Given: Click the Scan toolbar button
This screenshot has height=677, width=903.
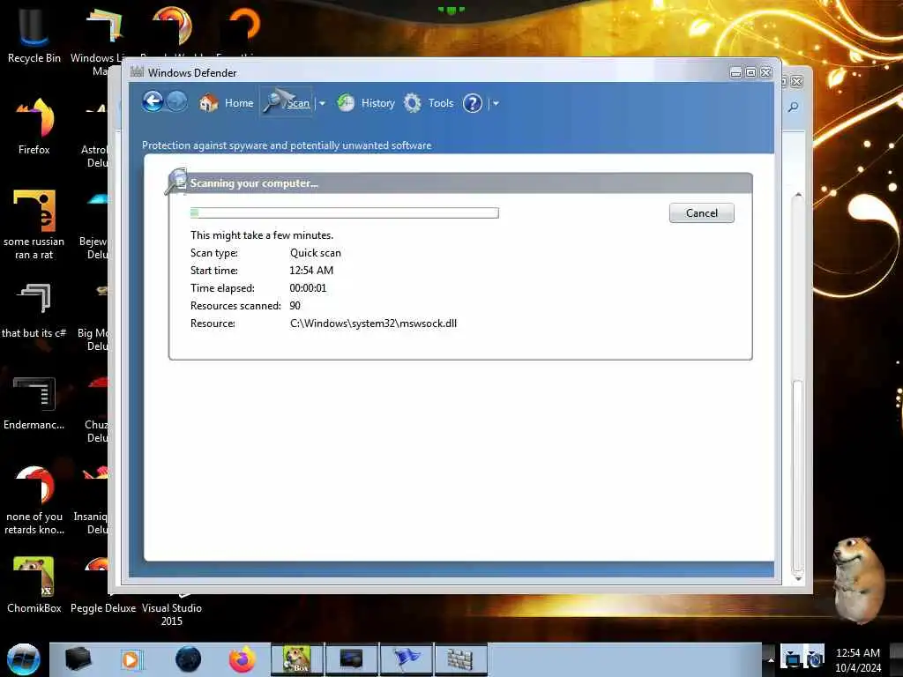Looking at the screenshot, I should click(287, 102).
